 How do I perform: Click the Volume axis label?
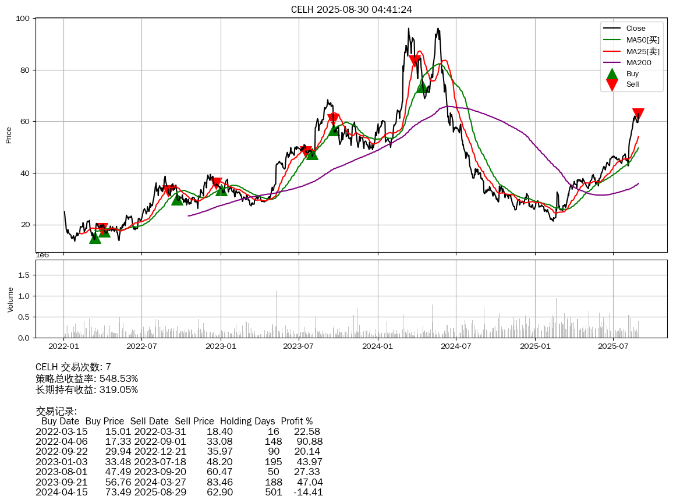click(9, 299)
